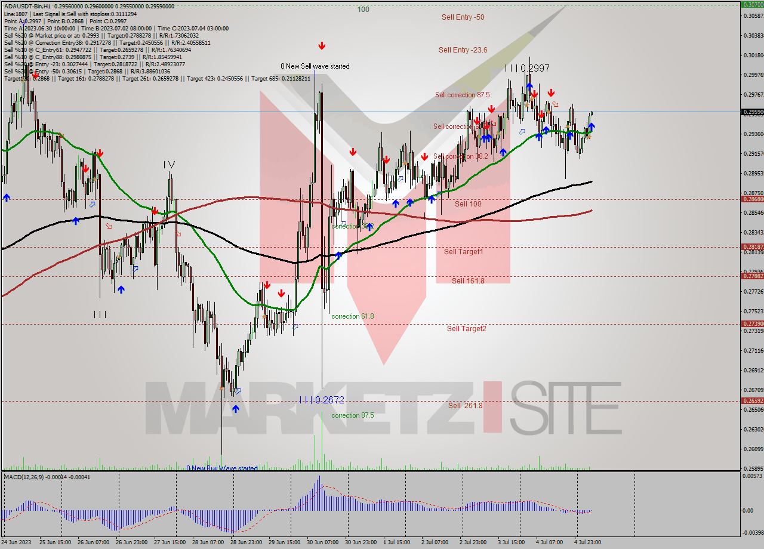Click the 'Sell Entry -50' chart label
This screenshot has height=549, width=764.
coord(463,17)
